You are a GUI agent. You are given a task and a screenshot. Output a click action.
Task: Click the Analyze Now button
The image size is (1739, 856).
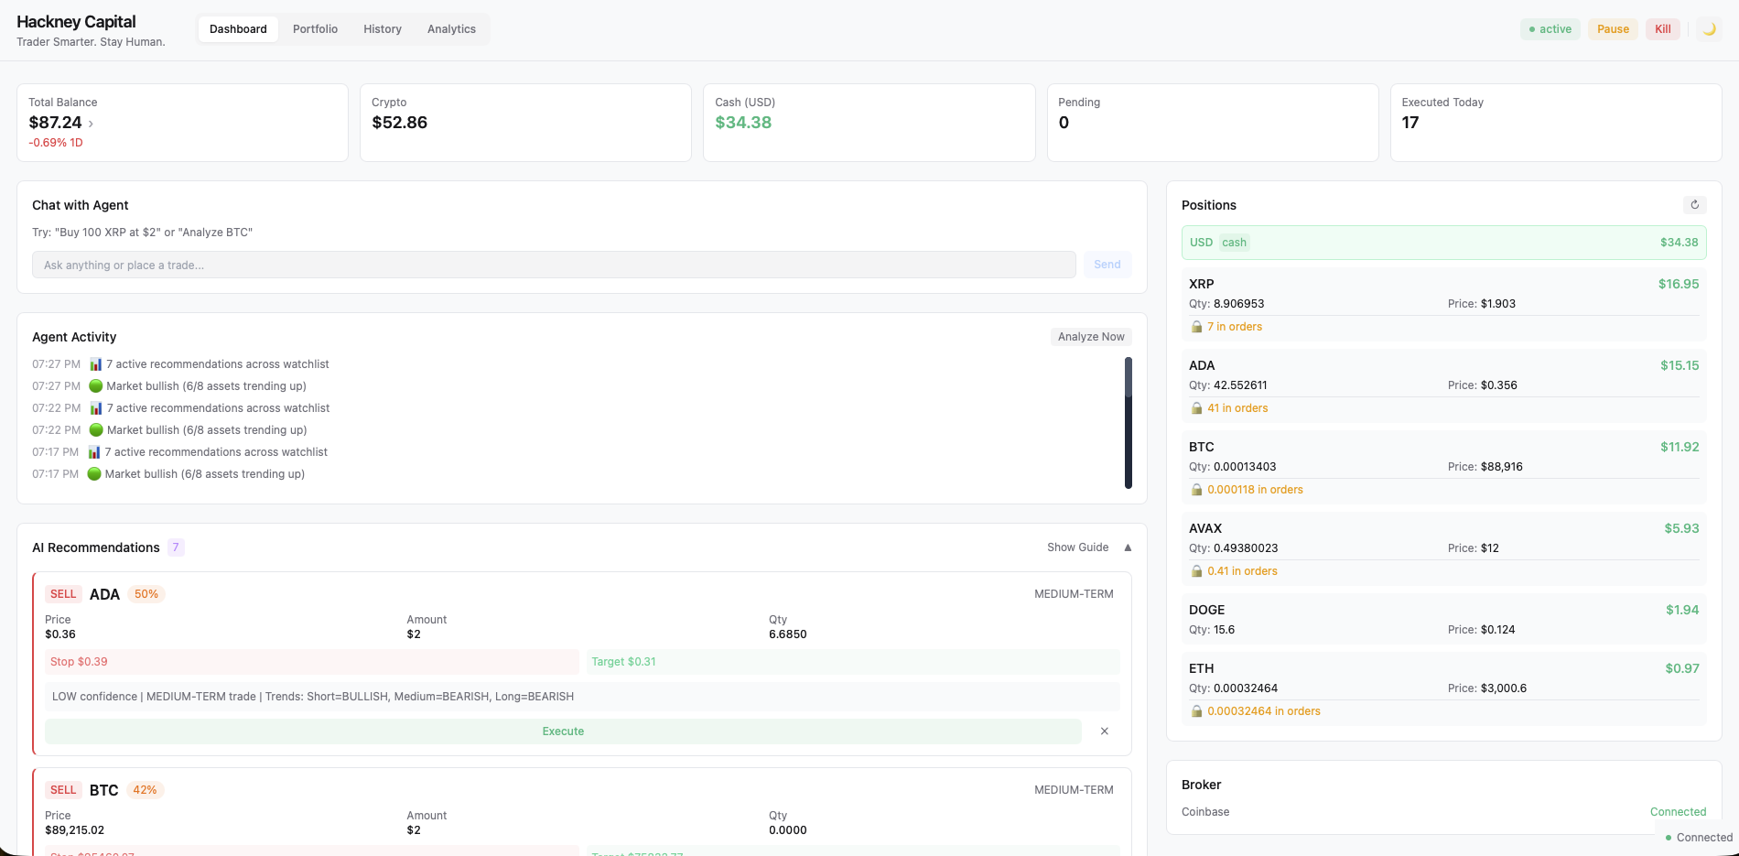click(x=1091, y=336)
